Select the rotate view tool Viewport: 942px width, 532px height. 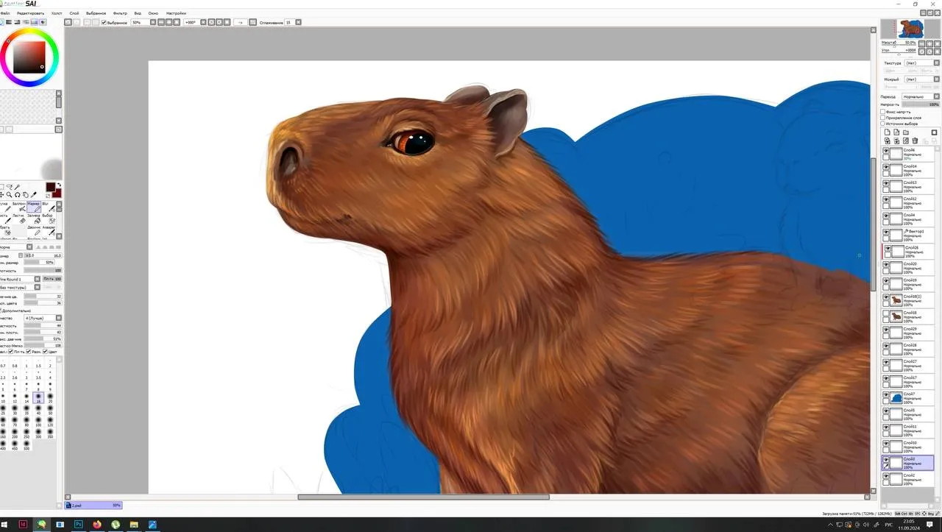tap(18, 195)
